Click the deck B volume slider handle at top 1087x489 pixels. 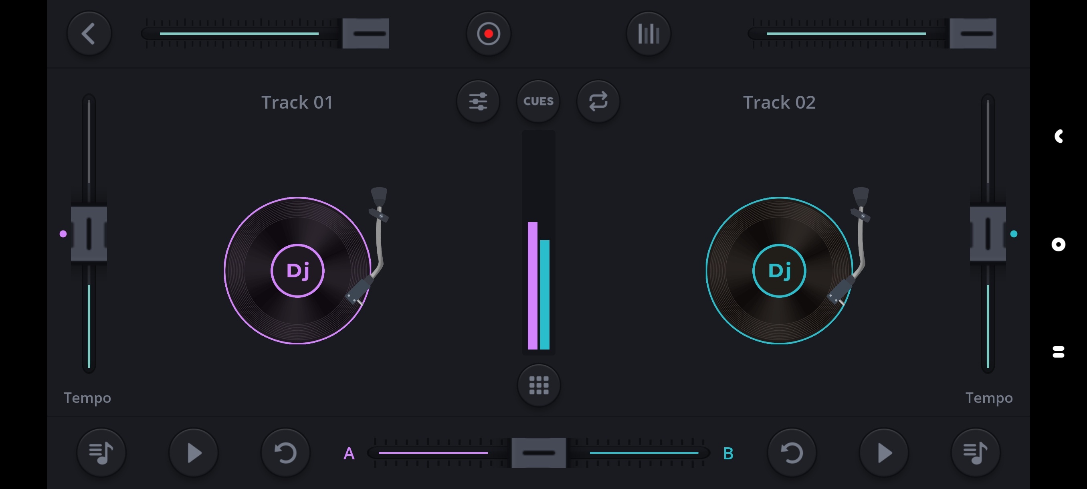[973, 33]
